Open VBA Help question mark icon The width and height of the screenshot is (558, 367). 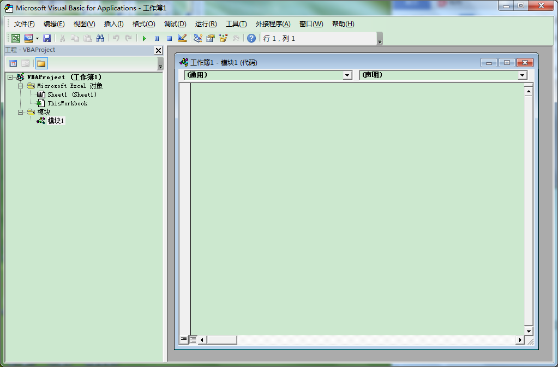pyautogui.click(x=251, y=38)
